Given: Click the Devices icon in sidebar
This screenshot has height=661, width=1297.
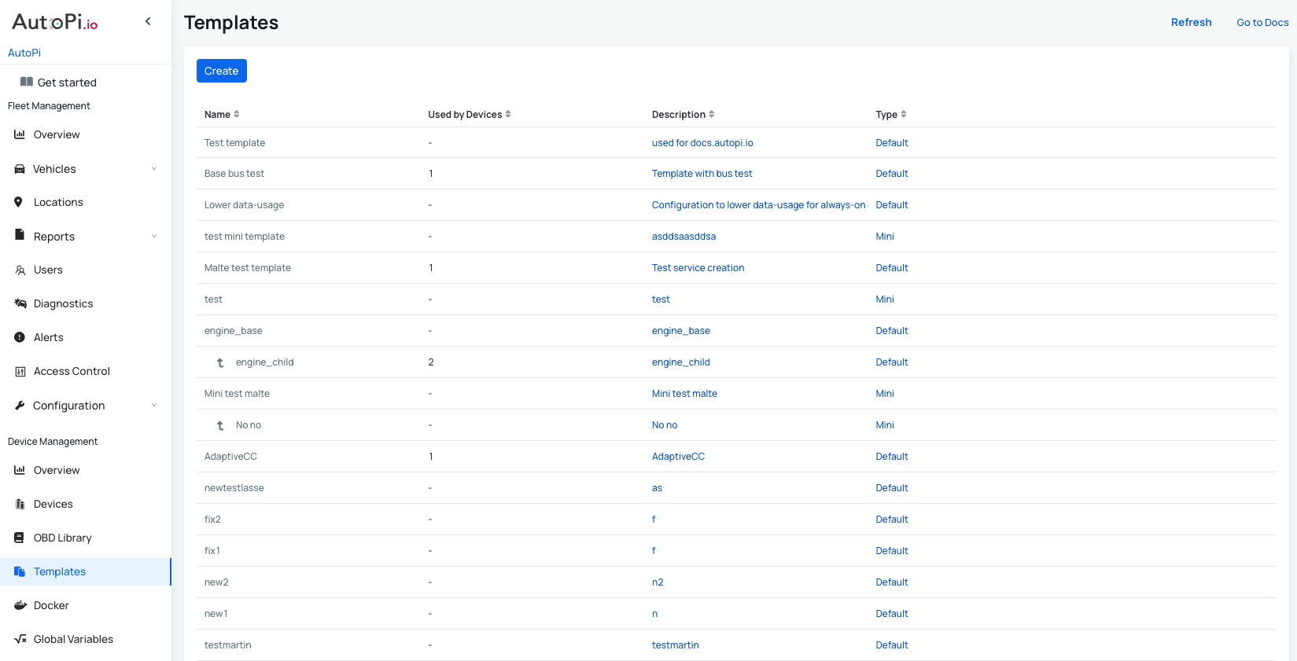Looking at the screenshot, I should click(x=20, y=504).
